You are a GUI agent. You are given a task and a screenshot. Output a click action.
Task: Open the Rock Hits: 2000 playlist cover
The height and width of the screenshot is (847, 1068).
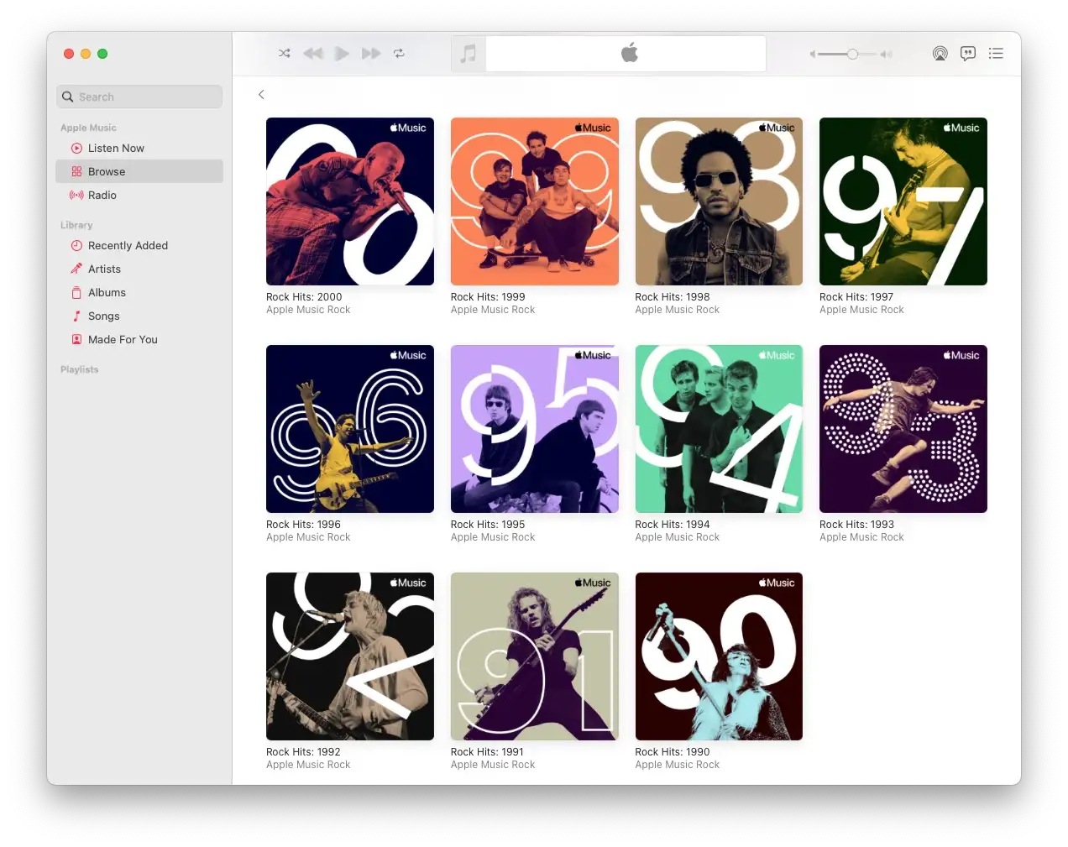(350, 201)
